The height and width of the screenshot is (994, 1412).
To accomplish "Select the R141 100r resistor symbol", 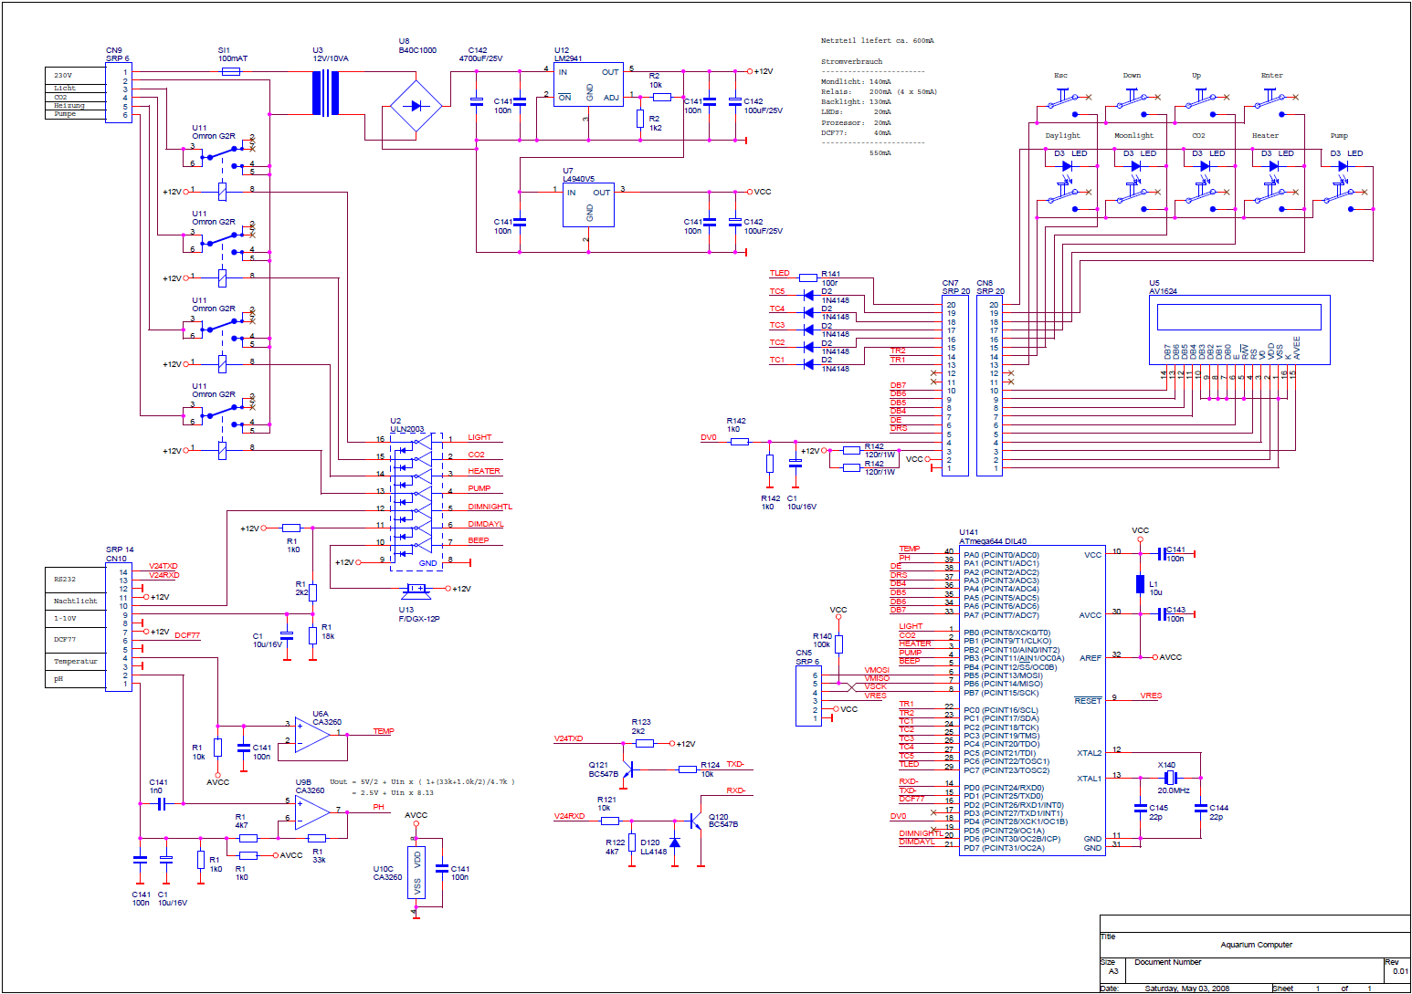I will point(808,277).
